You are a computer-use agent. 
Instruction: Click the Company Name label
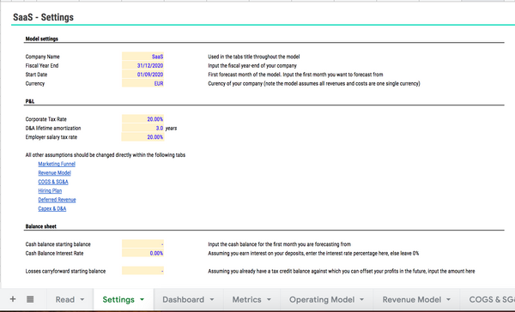(42, 57)
